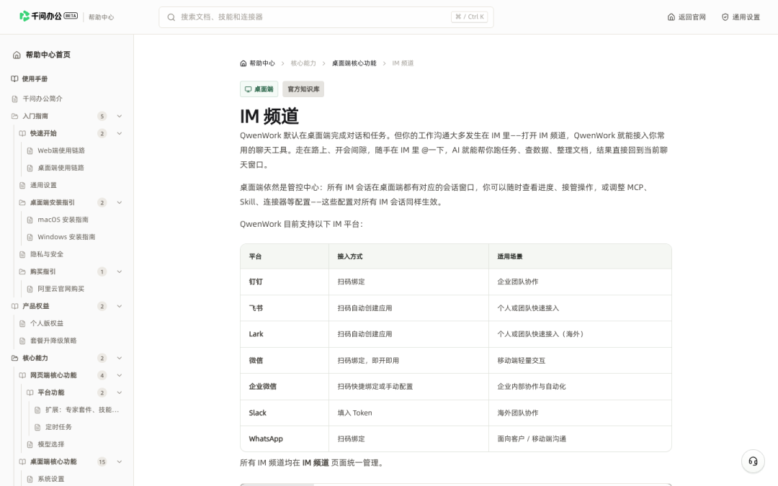Image resolution: width=778 pixels, height=486 pixels.
Task: Click the 官方知识库 tag
Action: 303,89
